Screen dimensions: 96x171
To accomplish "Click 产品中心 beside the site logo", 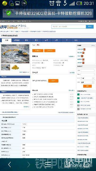I will point(22,26).
